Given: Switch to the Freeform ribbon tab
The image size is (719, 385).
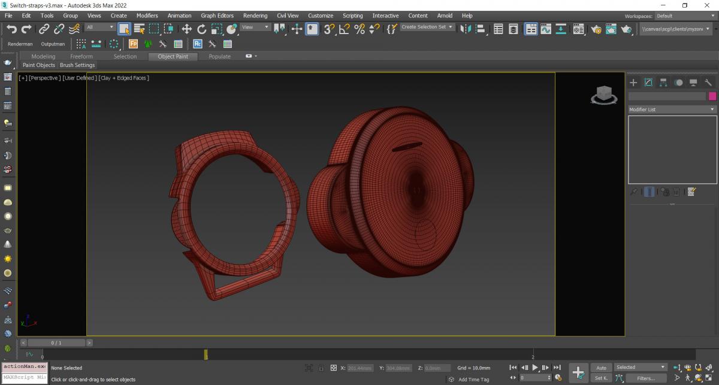Looking at the screenshot, I should pos(81,56).
